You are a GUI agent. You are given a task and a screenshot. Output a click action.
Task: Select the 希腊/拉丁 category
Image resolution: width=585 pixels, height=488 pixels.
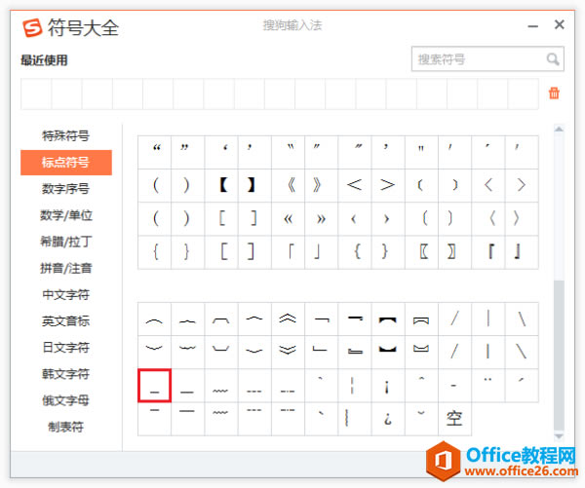(x=65, y=242)
